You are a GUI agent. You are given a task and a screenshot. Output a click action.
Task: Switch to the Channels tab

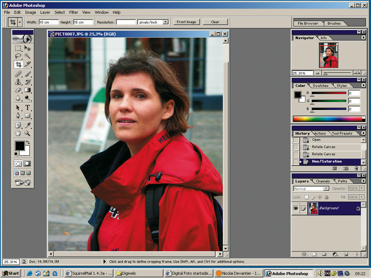(322, 181)
